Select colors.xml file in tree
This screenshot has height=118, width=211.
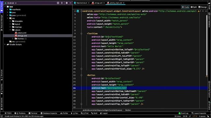[20, 33]
